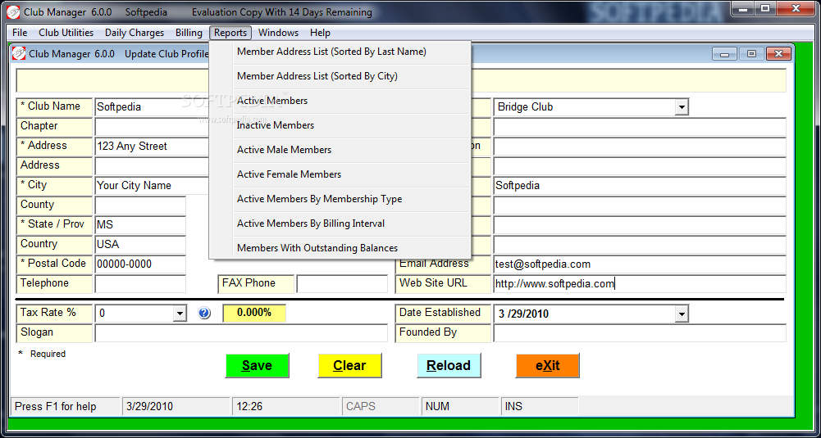821x438 pixels.
Task: Open the Daily Charges menu
Action: pyautogui.click(x=135, y=33)
